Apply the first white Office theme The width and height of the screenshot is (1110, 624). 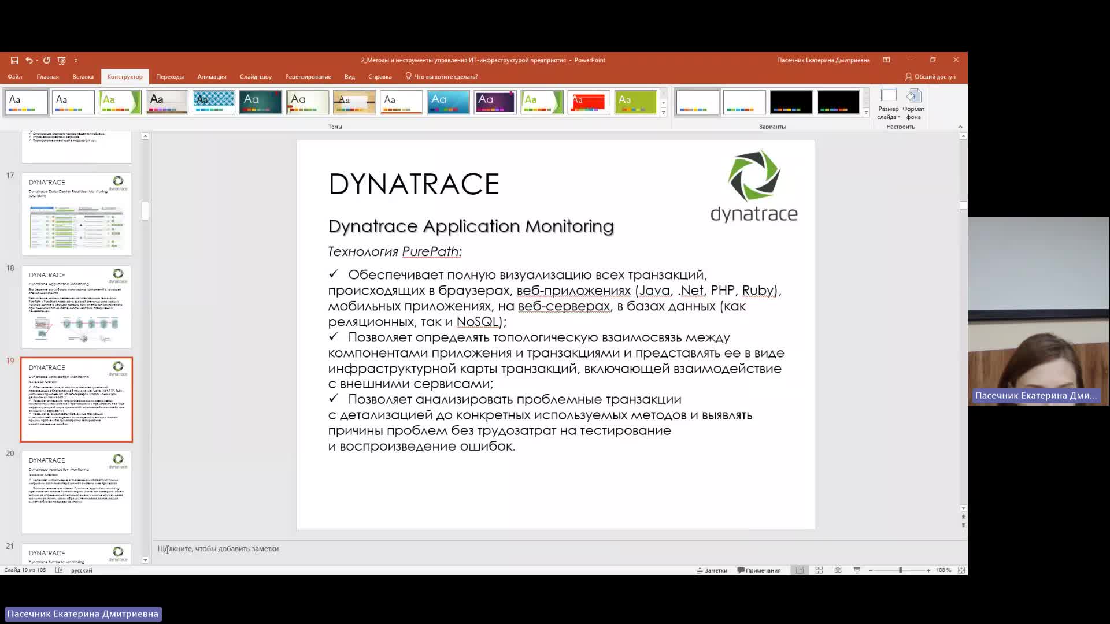coord(27,102)
